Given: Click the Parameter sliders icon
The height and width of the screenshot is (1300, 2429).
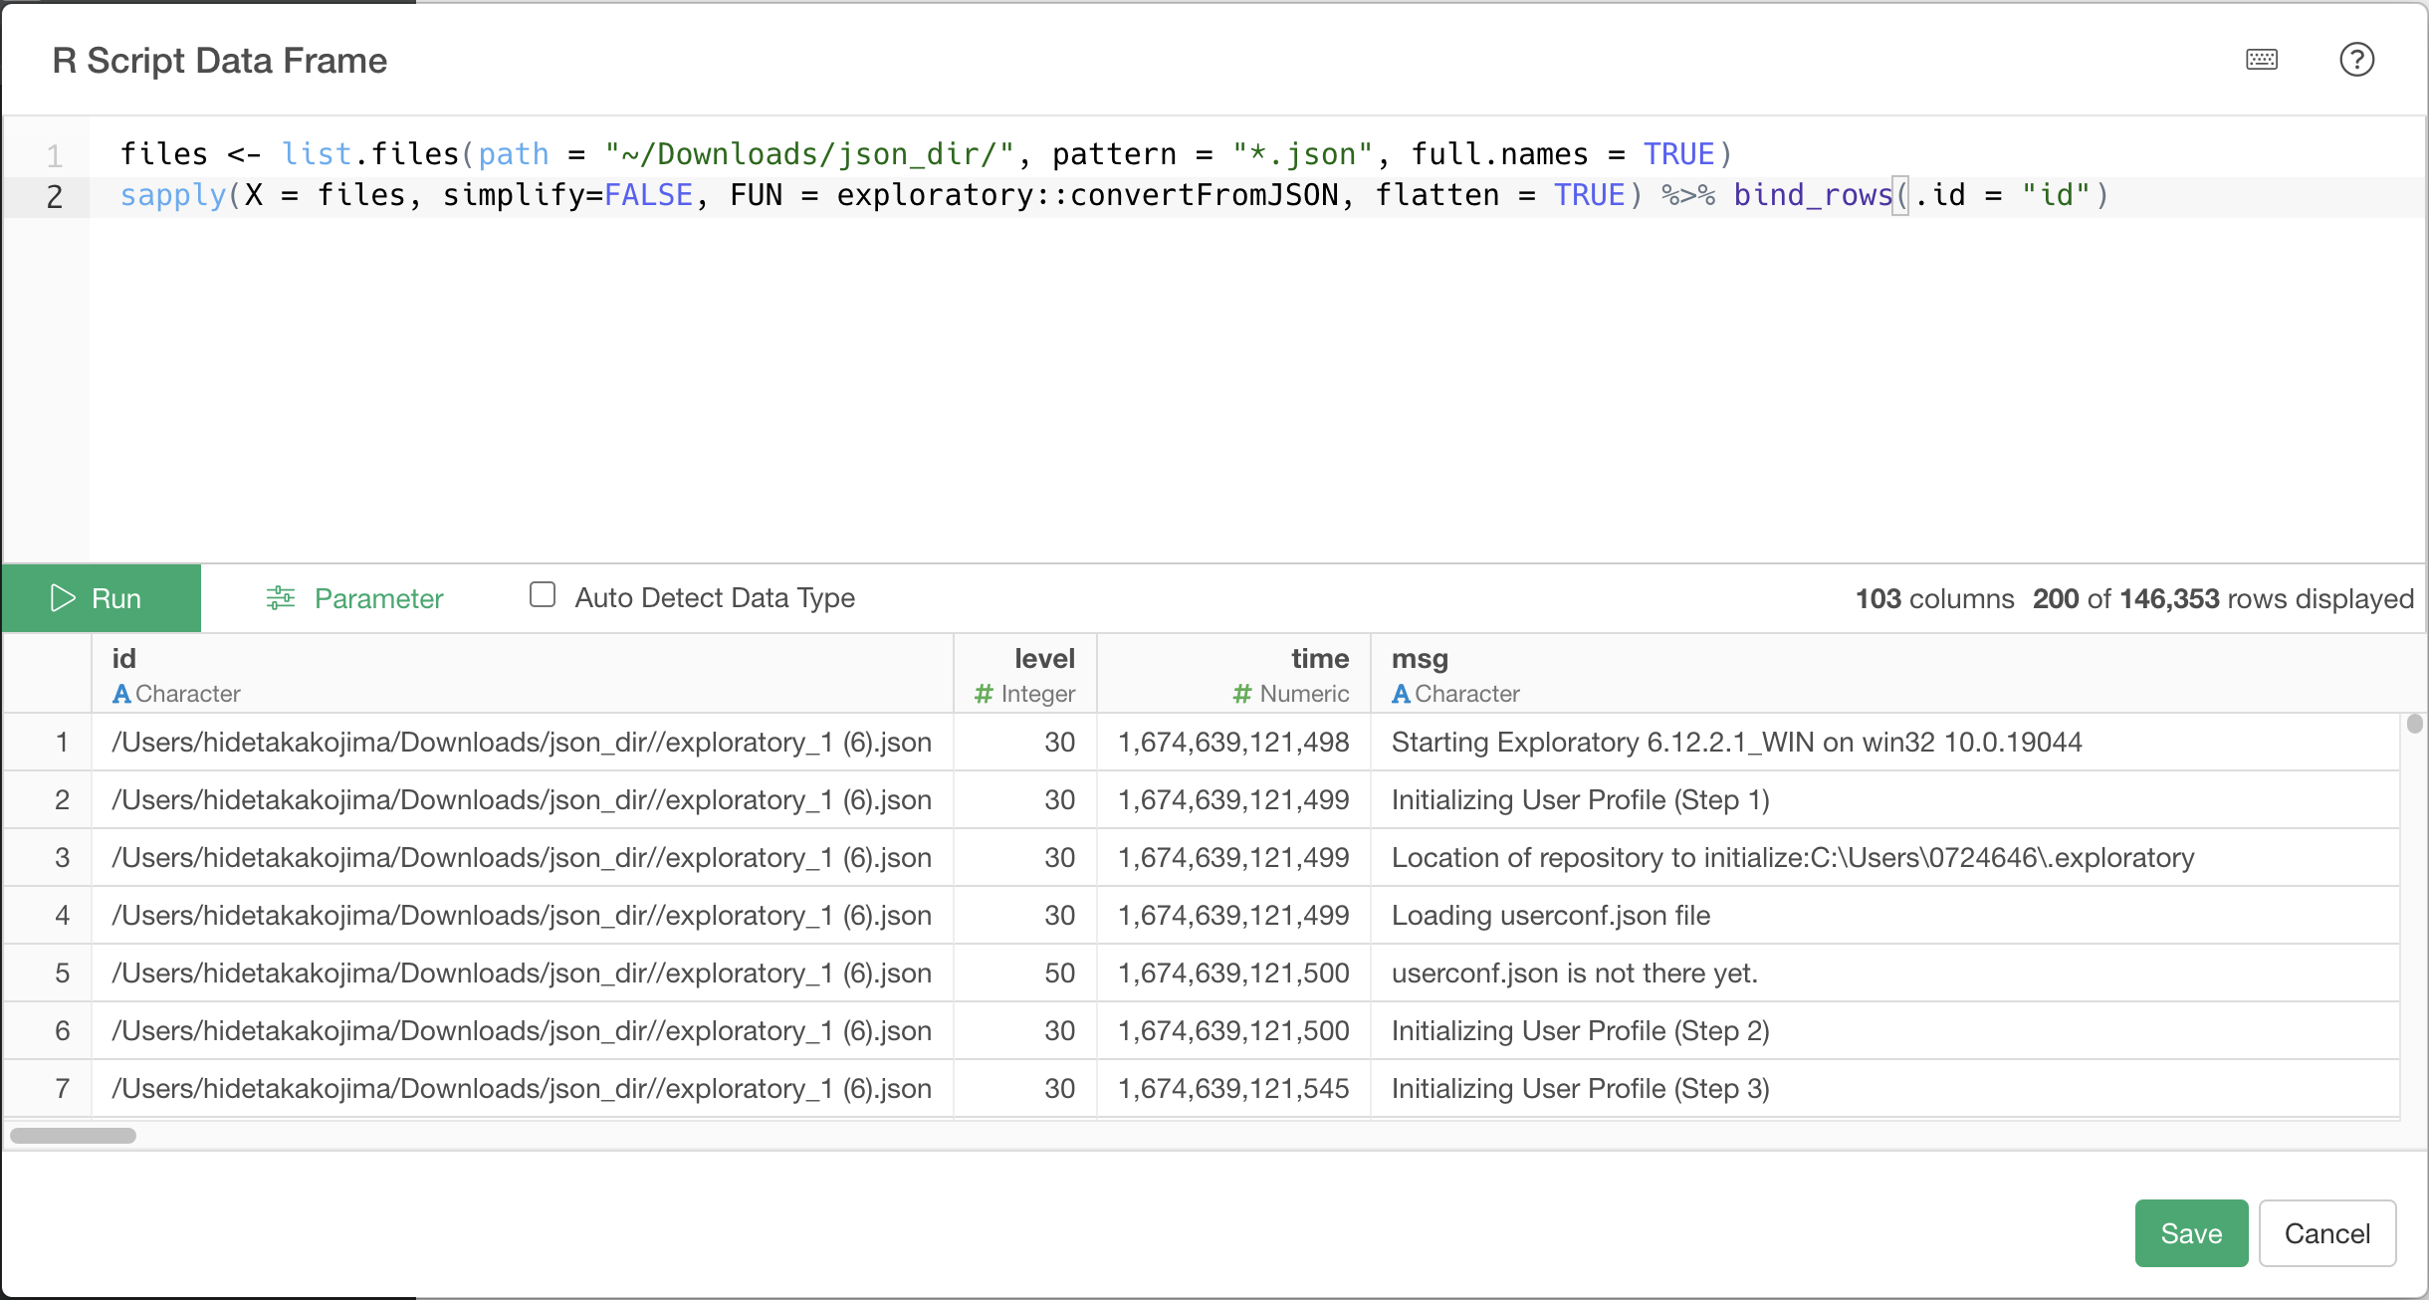Looking at the screenshot, I should [x=281, y=598].
